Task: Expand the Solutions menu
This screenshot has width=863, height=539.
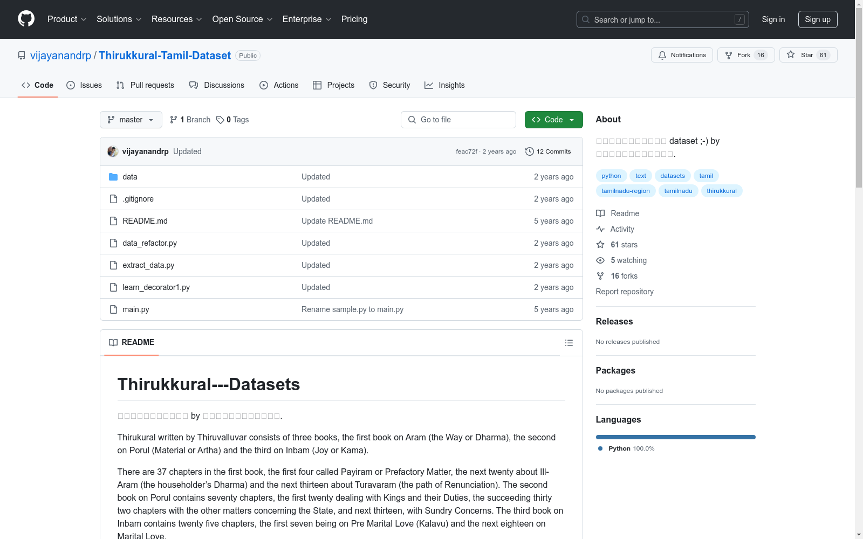Action: pyautogui.click(x=119, y=19)
